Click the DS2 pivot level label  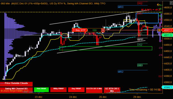tap(140, 45)
